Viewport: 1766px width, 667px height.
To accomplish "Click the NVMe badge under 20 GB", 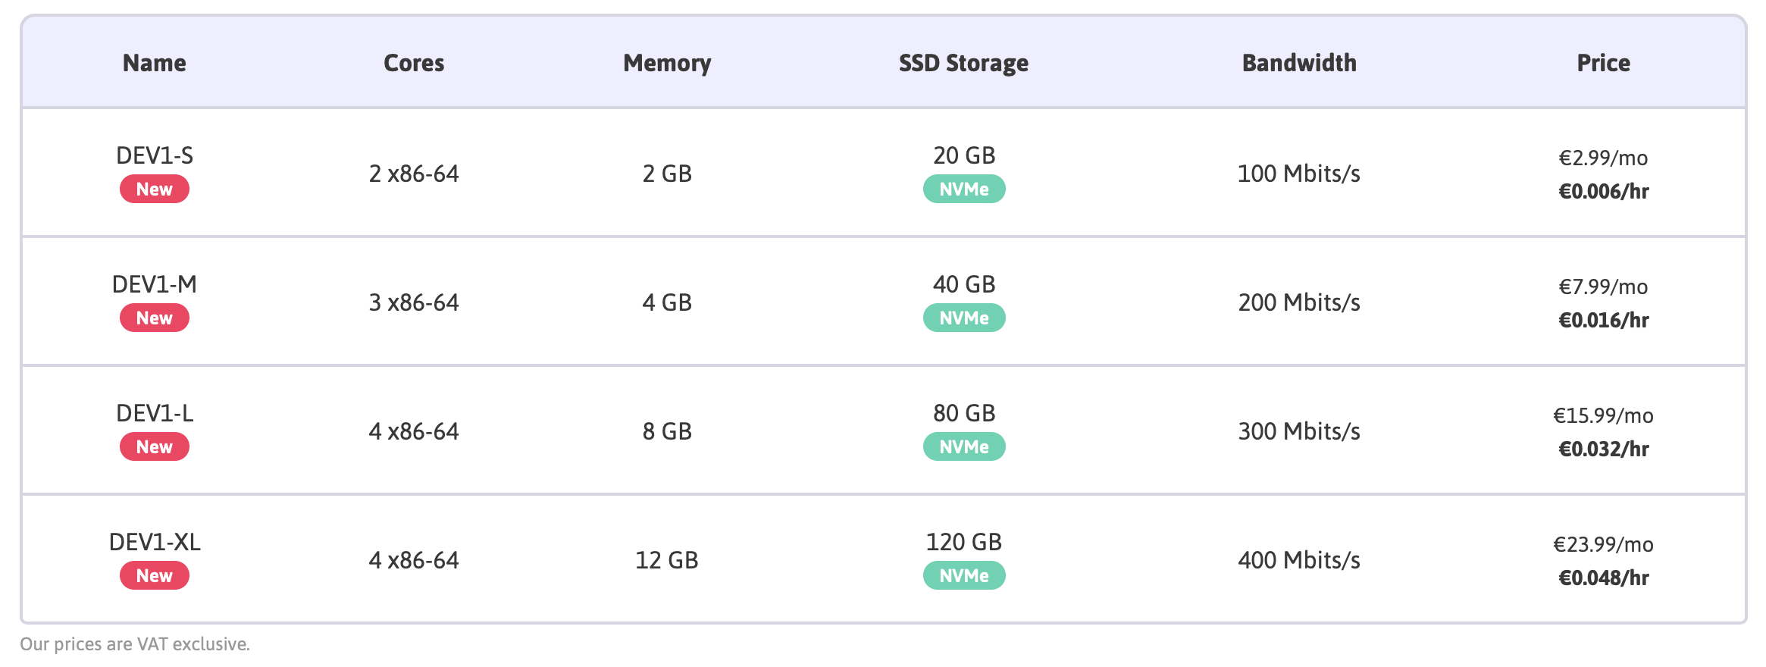I will (x=963, y=189).
